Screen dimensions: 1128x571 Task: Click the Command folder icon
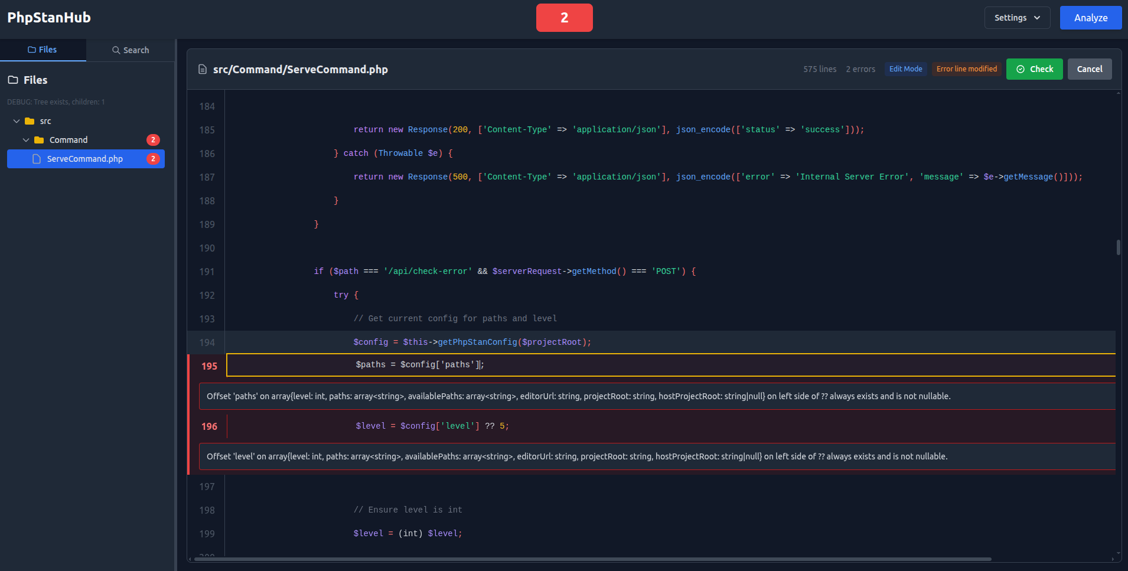tap(39, 140)
